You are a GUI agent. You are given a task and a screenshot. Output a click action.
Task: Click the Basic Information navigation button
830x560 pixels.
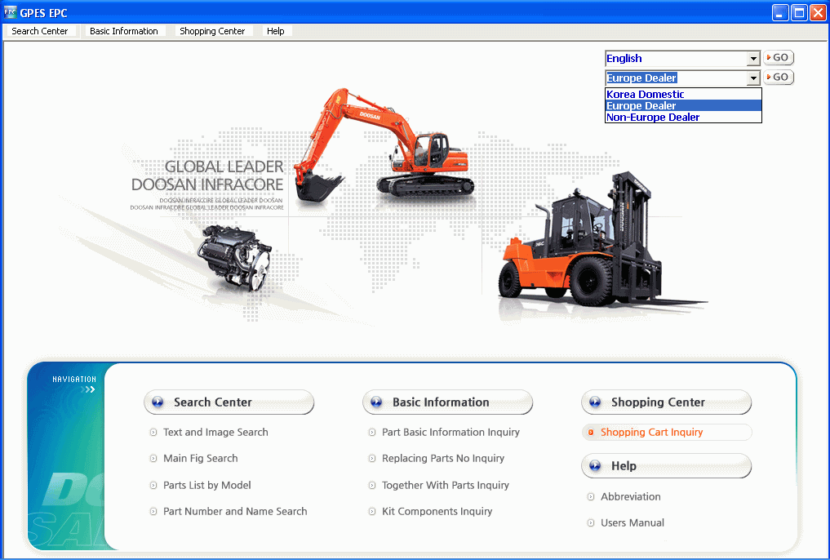(x=447, y=402)
